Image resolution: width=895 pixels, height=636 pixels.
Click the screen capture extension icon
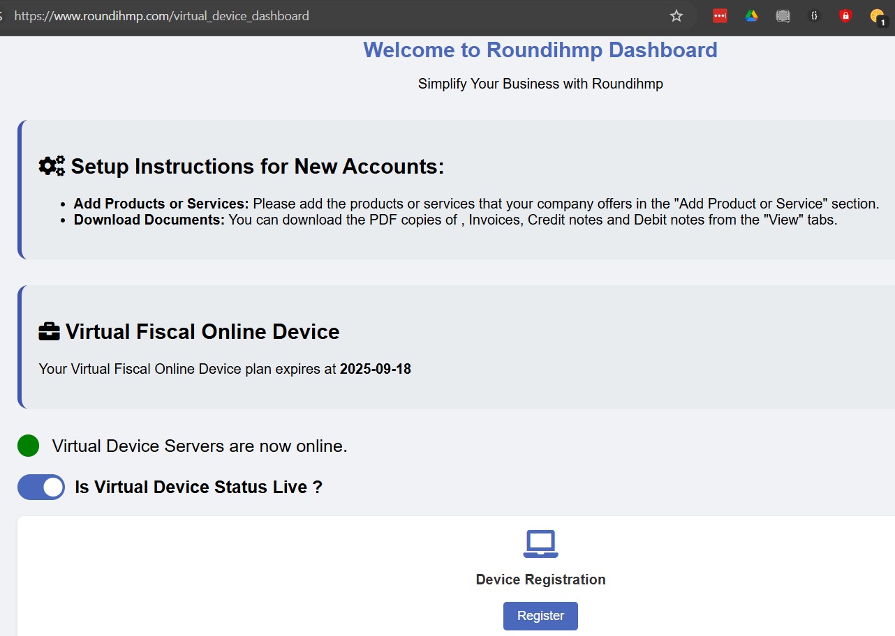click(783, 15)
